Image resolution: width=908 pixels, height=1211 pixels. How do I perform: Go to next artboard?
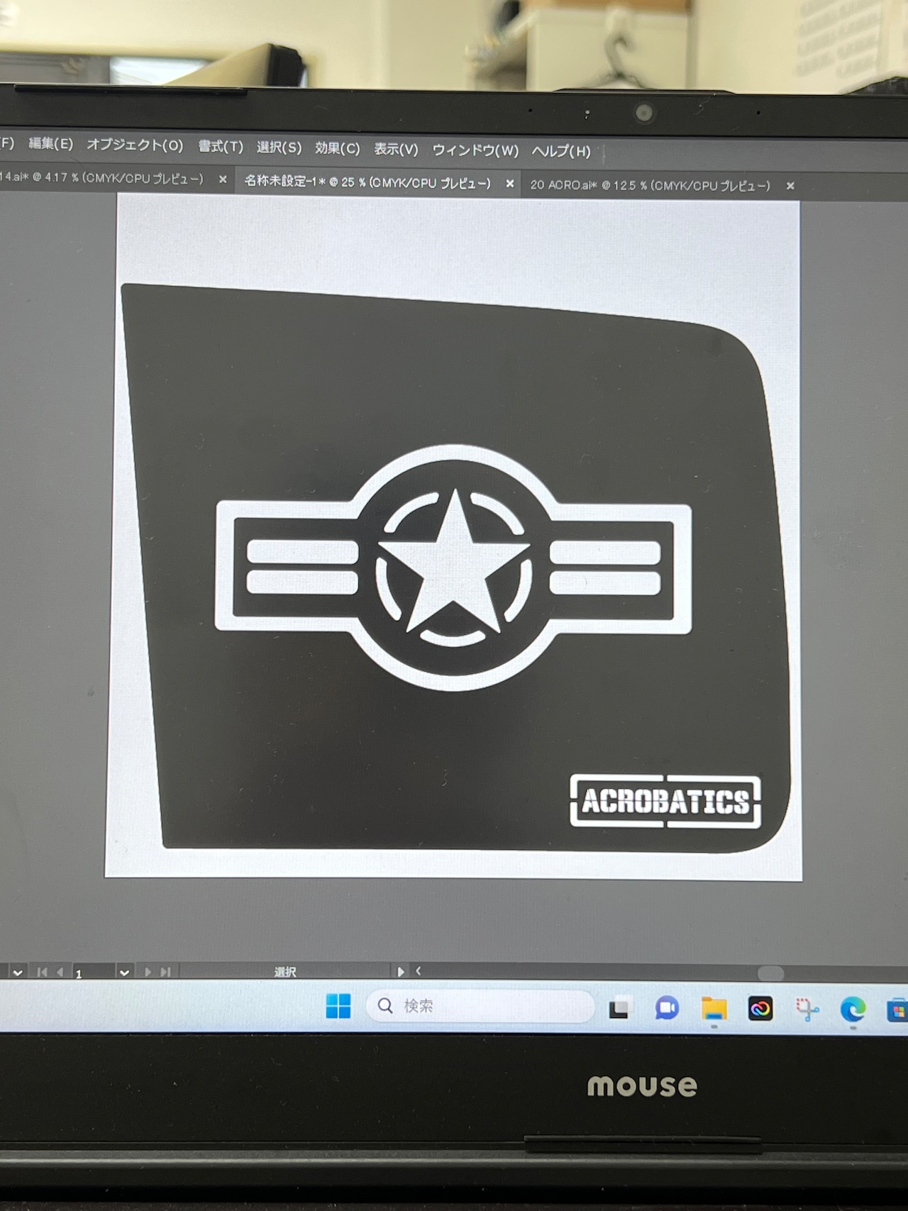click(148, 973)
